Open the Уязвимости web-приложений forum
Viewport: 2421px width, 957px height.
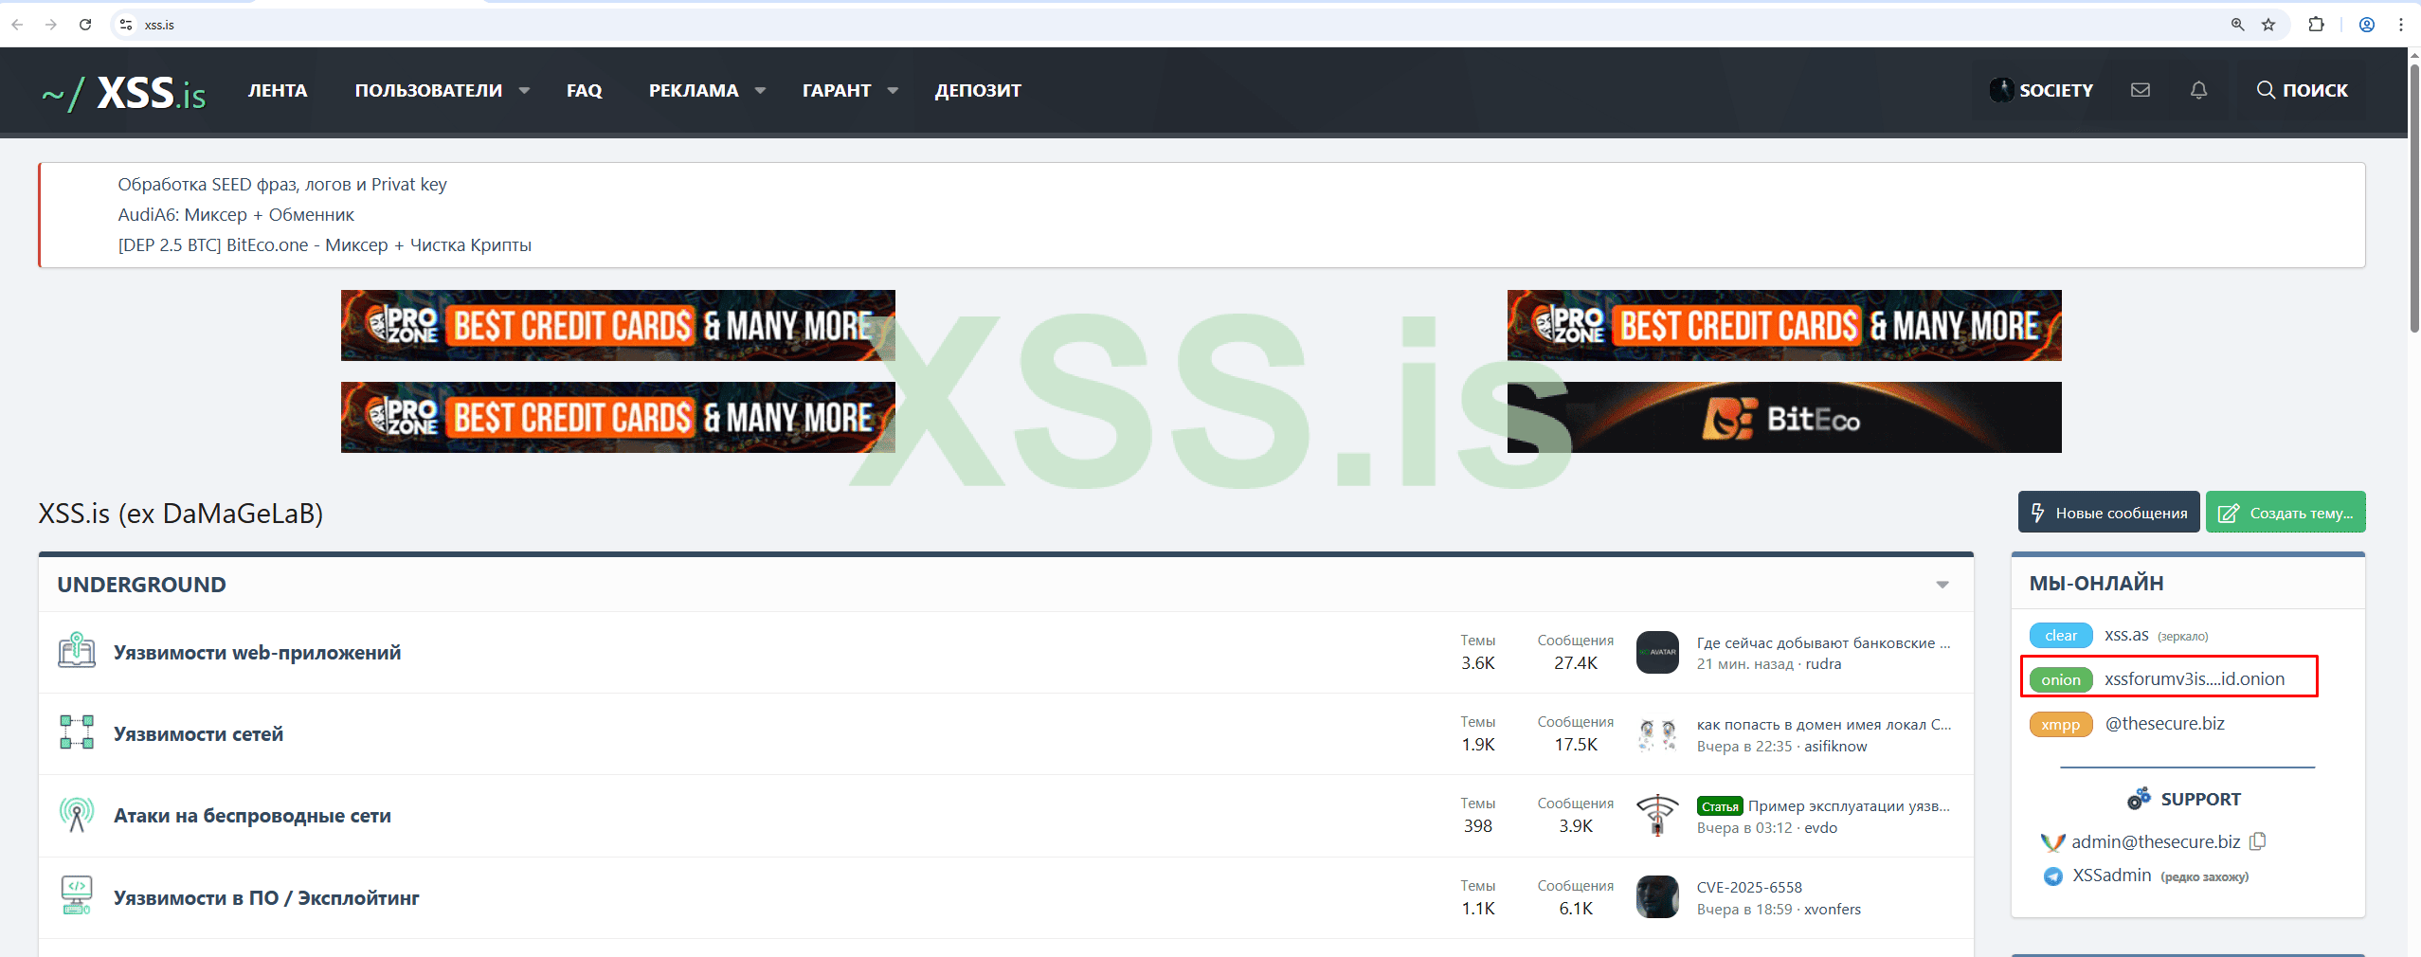pyautogui.click(x=258, y=653)
